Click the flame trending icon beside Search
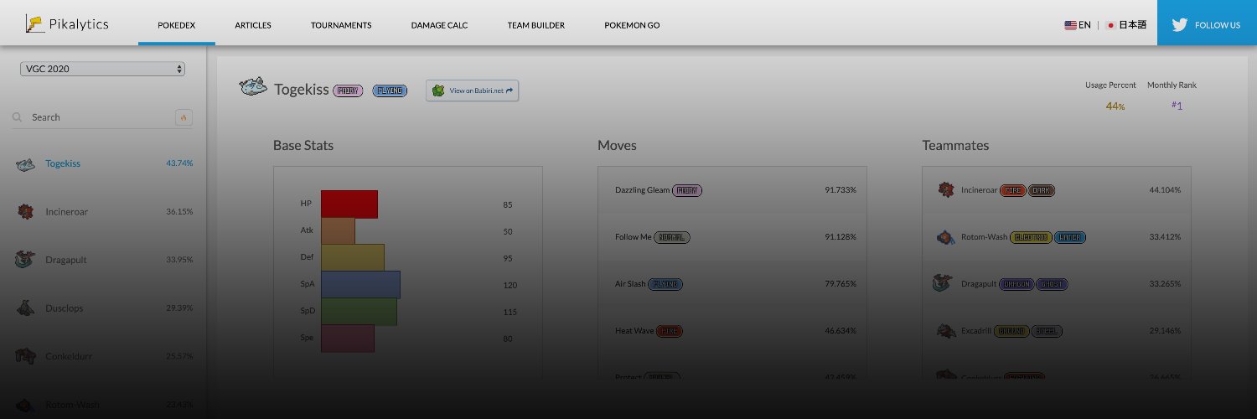The height and width of the screenshot is (419, 1257). (184, 117)
